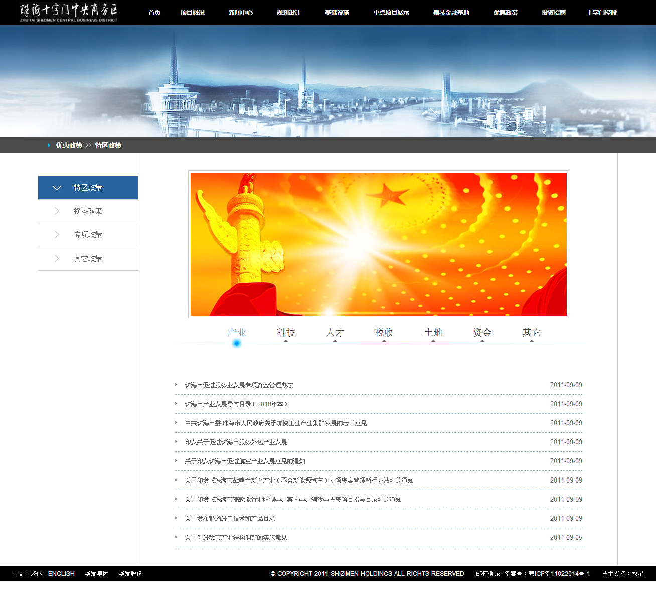Click the bullet arrow before 珠海市促进服务业发展专项资金管理办法
Screen dimensions: 656x597
point(176,385)
